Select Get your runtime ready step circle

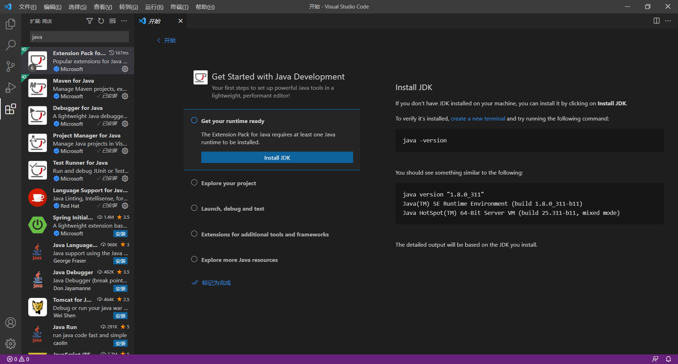click(194, 120)
